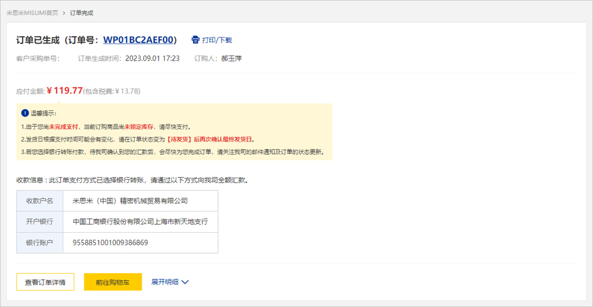Click the breadcrumb arrow separator
The image size is (593, 307).
click(x=64, y=12)
